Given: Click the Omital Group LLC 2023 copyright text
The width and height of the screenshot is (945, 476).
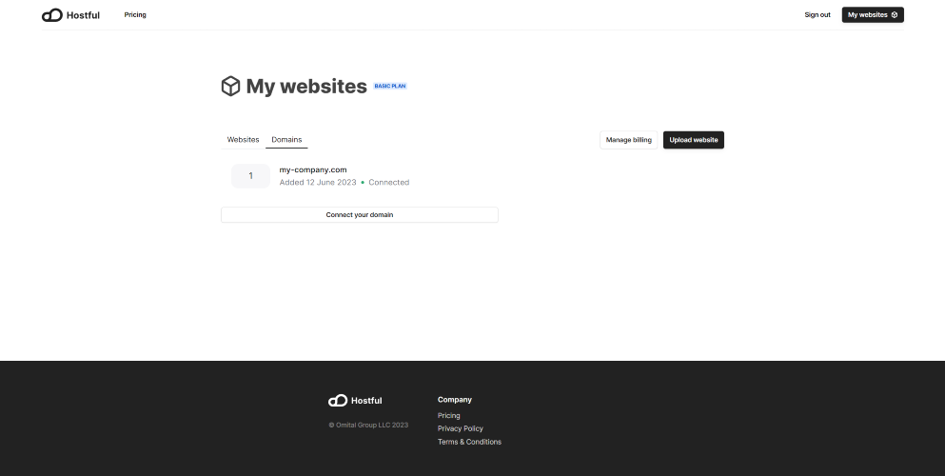Looking at the screenshot, I should [368, 425].
